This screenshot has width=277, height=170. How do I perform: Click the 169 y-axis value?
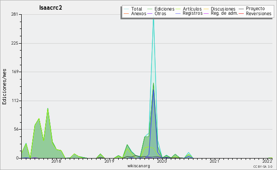click(15, 72)
